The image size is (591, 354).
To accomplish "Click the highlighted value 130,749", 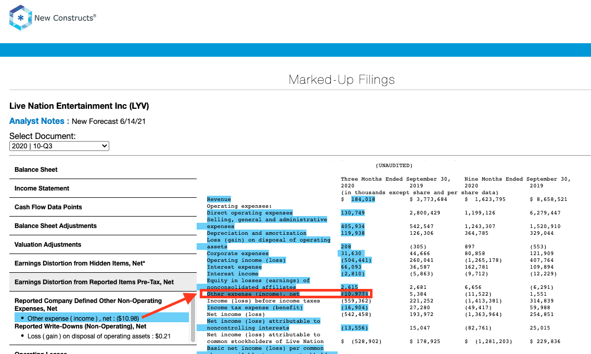I will [x=352, y=212].
